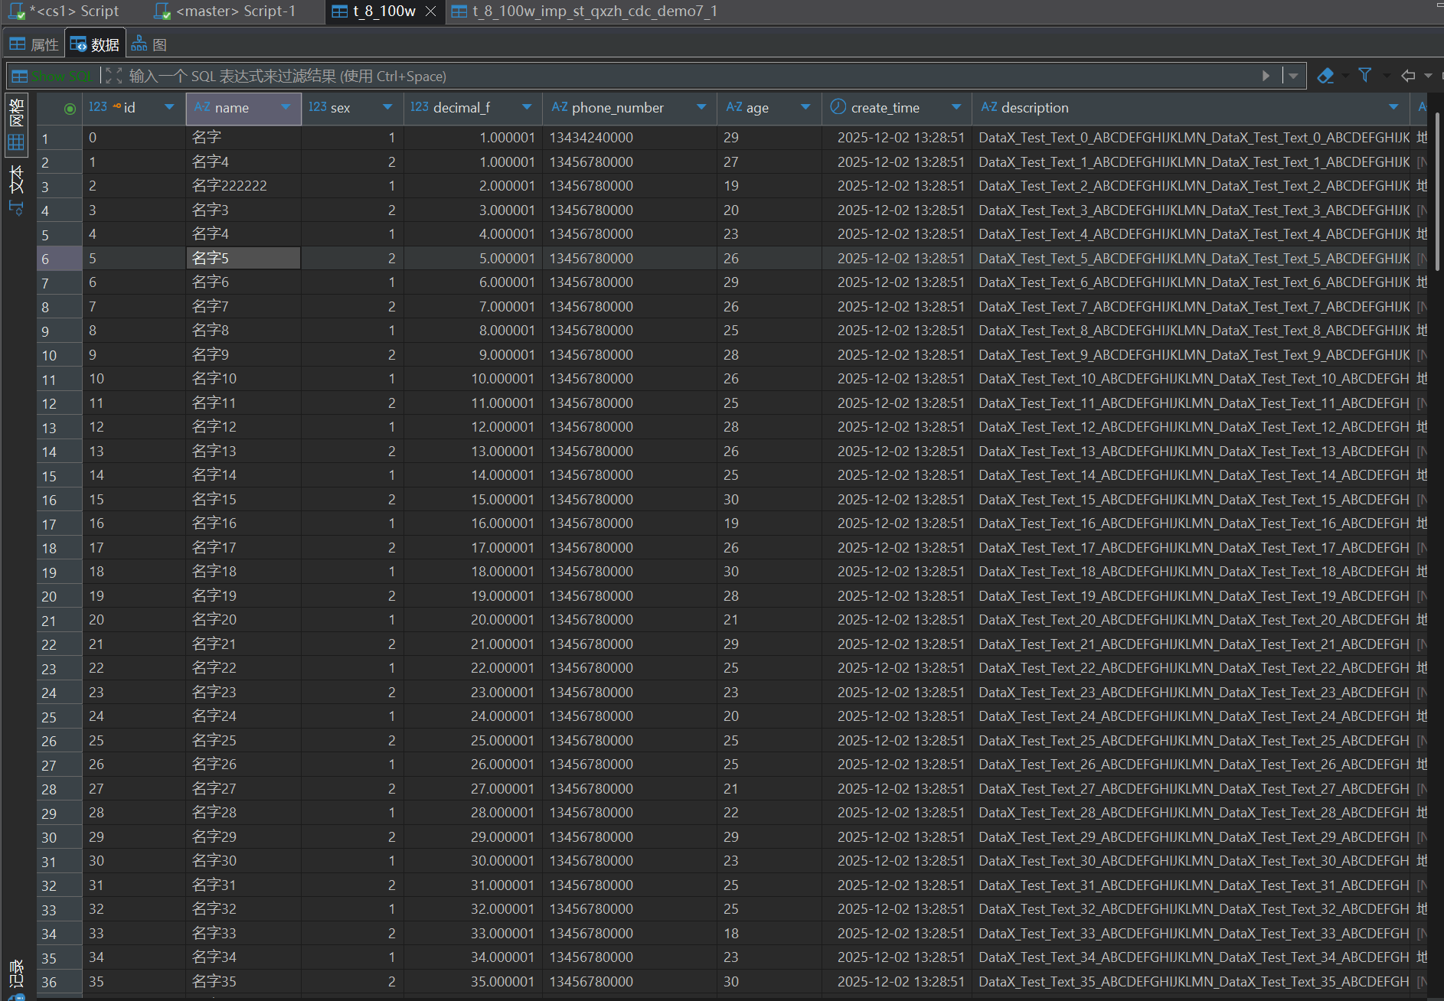Image resolution: width=1444 pixels, height=1001 pixels.
Task: Open the *<cs1> Script tab
Action: pos(64,11)
